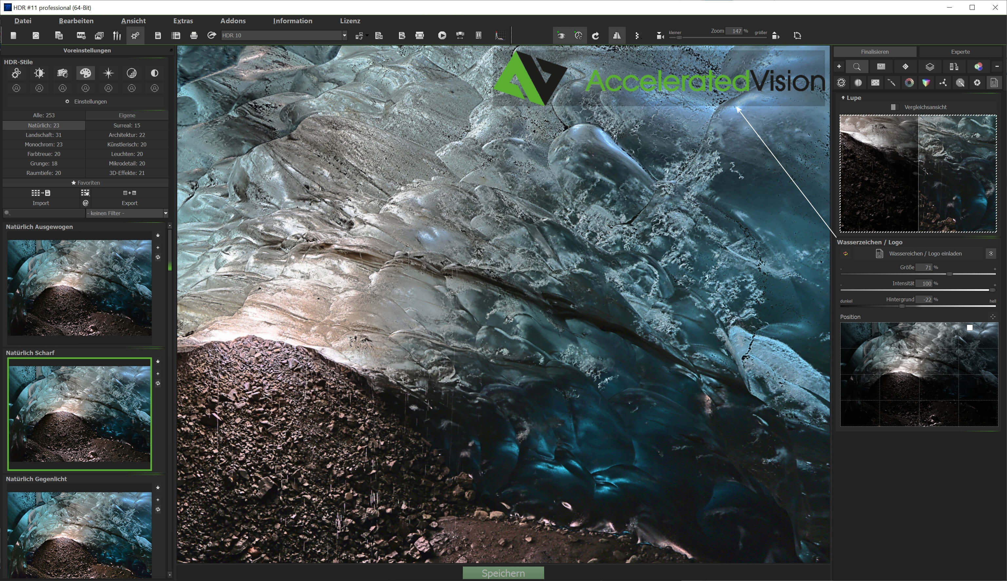
Task: Open the Extras menu
Action: pyautogui.click(x=183, y=21)
